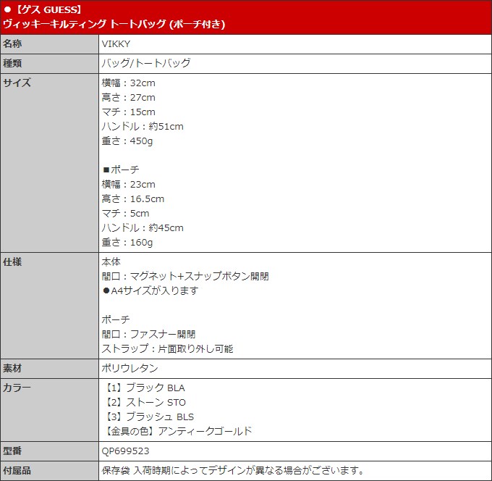This screenshot has width=492, height=481.
Task: Click the 【ゲス GUESS】 brand text
Action: tap(48, 9)
